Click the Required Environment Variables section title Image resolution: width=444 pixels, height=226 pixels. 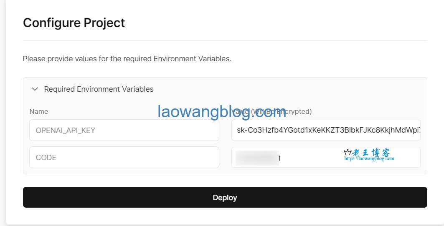[x=99, y=89]
